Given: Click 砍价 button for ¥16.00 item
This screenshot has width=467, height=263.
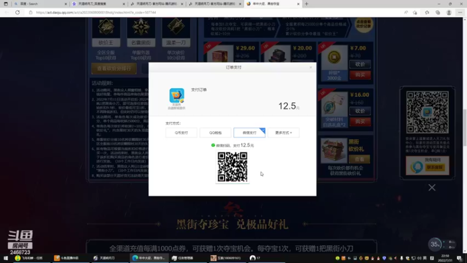Looking at the screenshot, I should (360, 111).
